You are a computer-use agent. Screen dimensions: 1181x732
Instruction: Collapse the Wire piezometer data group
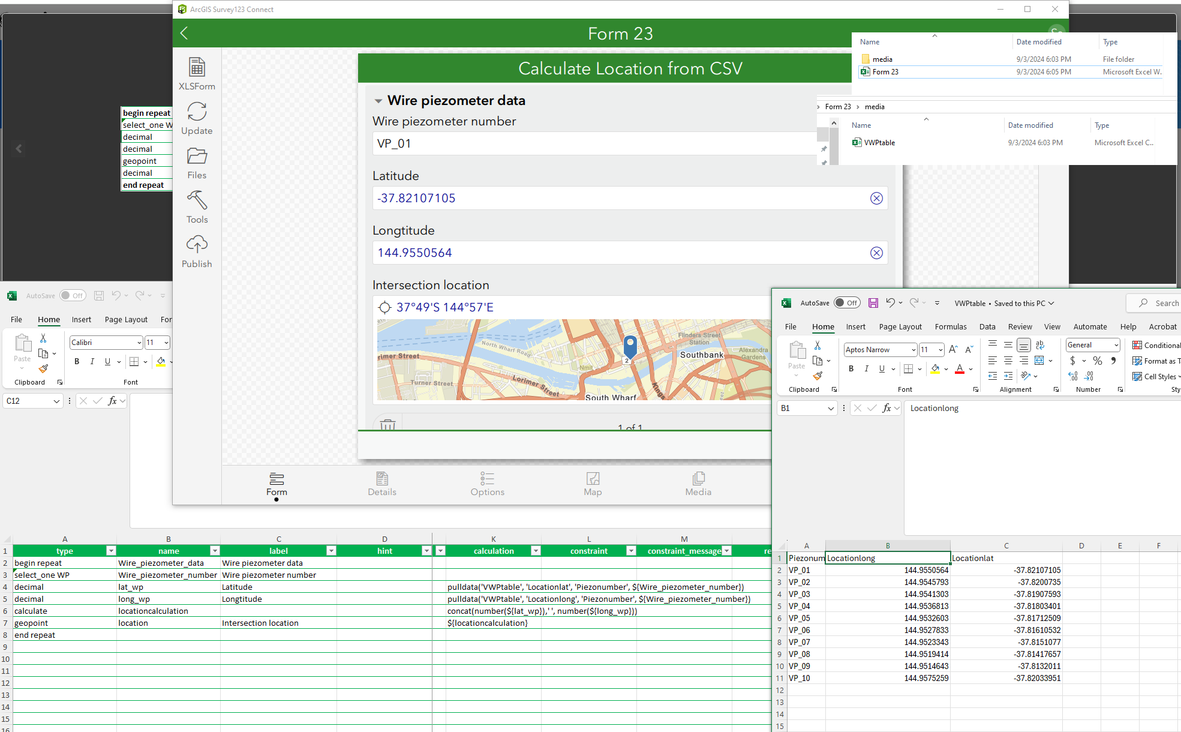coord(378,101)
